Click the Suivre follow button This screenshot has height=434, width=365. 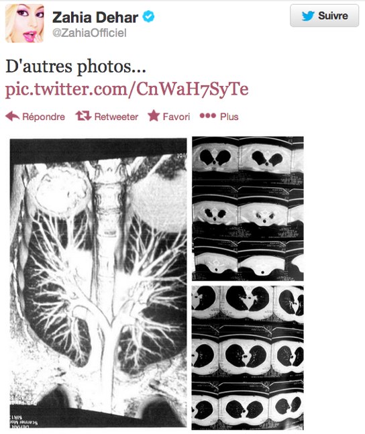pos(324,16)
